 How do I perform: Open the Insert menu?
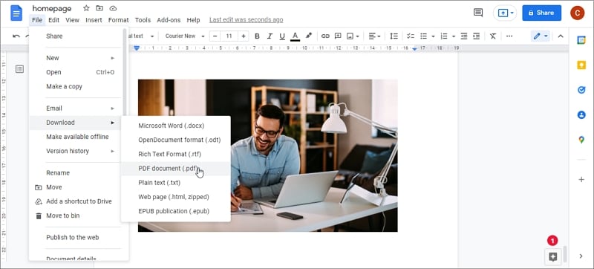tap(94, 20)
